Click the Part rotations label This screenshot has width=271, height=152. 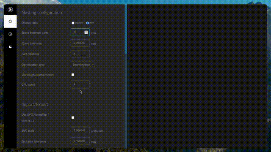pos(30,54)
